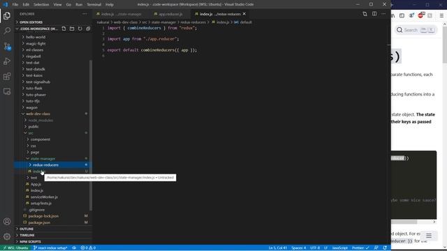Open the Help menu

click(110, 5)
